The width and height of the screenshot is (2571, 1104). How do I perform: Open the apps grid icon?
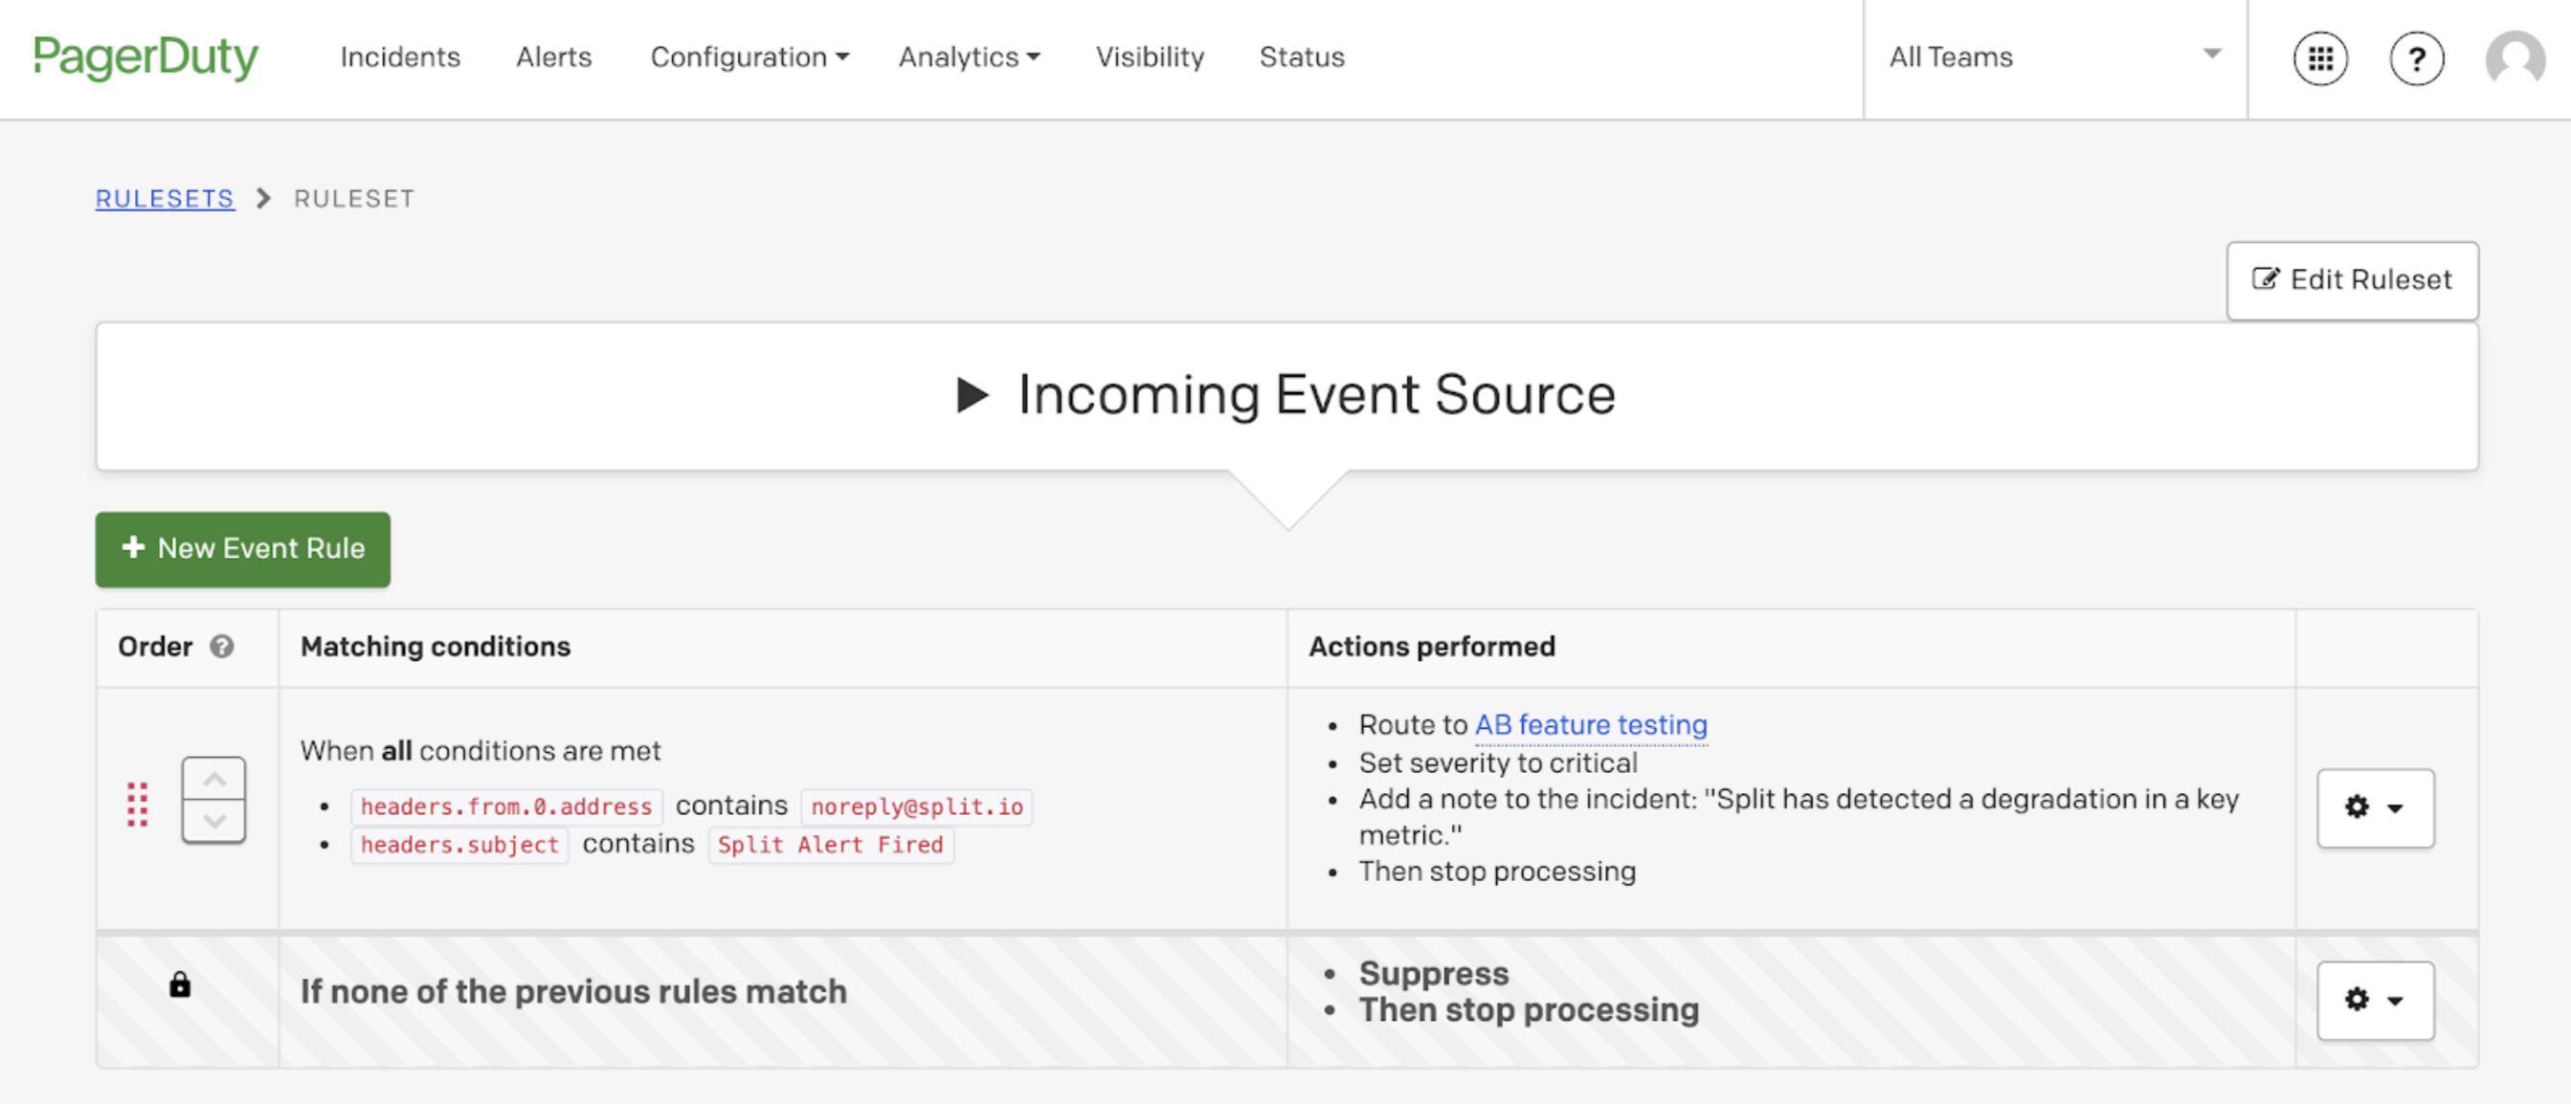[x=2319, y=59]
